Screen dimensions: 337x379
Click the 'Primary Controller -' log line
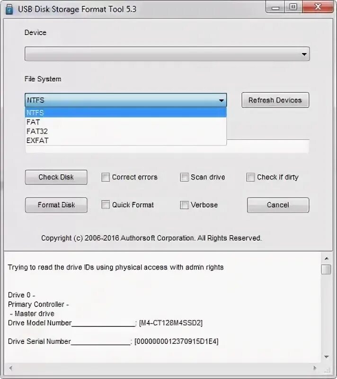point(38,304)
